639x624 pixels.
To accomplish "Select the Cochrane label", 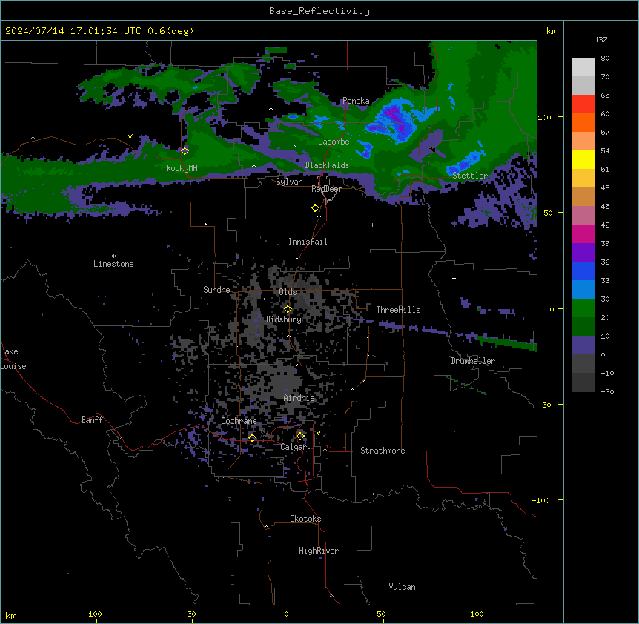I will click(x=239, y=421).
